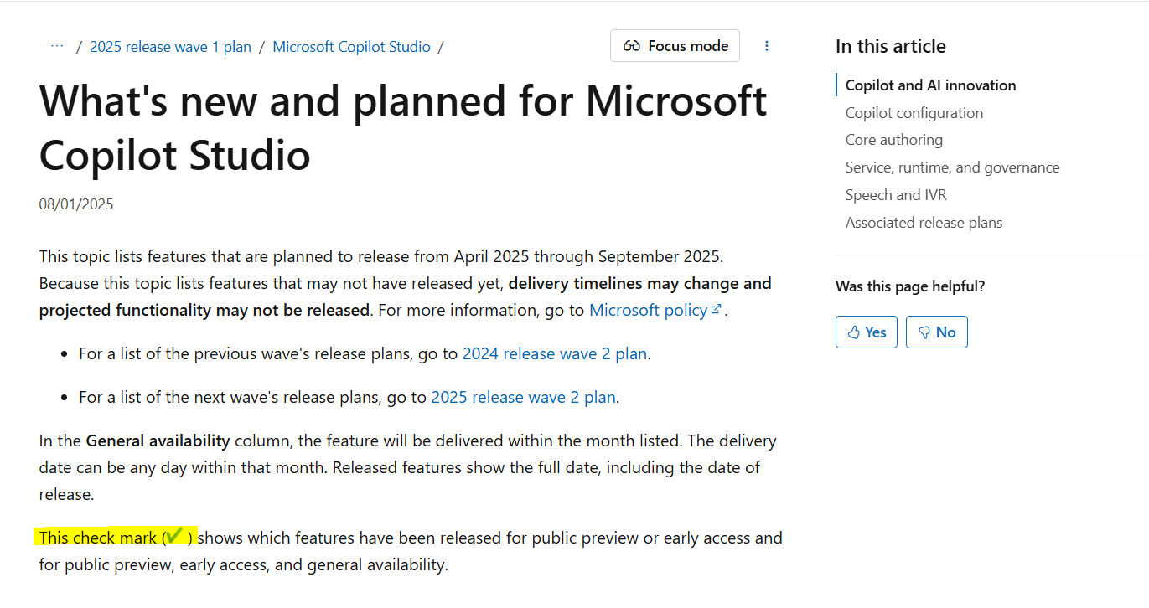Open 2025 release wave 1 plan breadcrumb

coord(170,47)
